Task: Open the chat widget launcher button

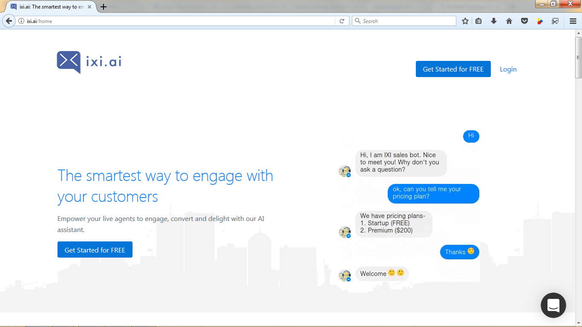Action: [553, 305]
